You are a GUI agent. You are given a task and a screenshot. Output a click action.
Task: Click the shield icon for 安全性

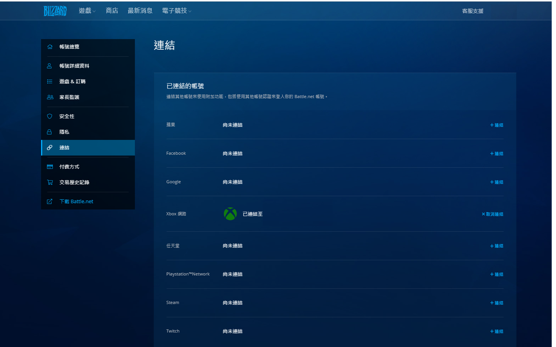(50, 116)
